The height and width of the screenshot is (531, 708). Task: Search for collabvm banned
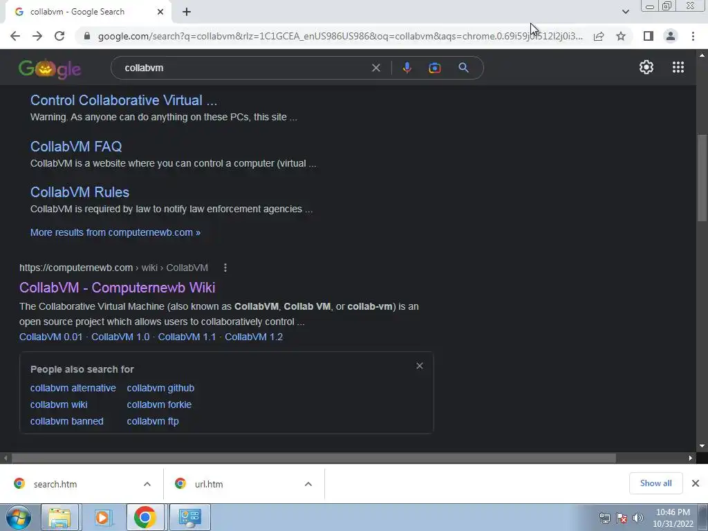tap(67, 421)
